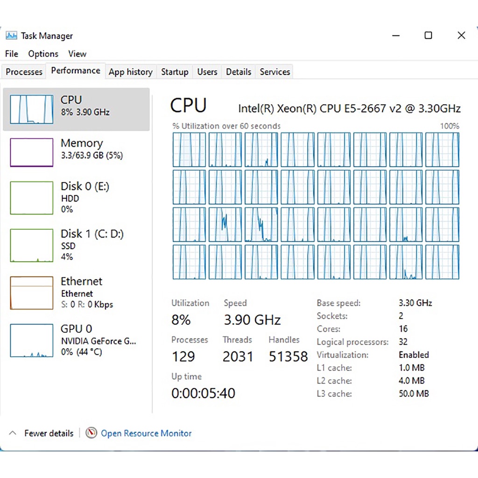Select the Ethernet graph in sidebar
This screenshot has width=478, height=478.
click(32, 293)
